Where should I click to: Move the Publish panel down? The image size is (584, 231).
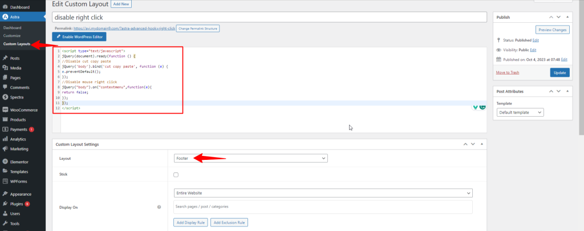558,17
